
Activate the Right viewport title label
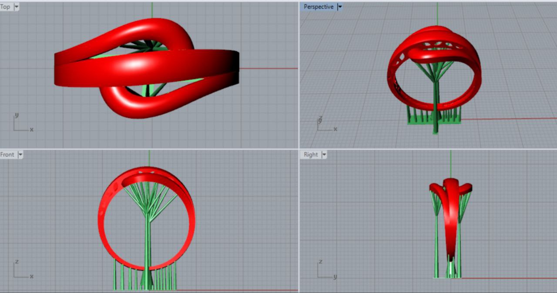click(x=311, y=155)
